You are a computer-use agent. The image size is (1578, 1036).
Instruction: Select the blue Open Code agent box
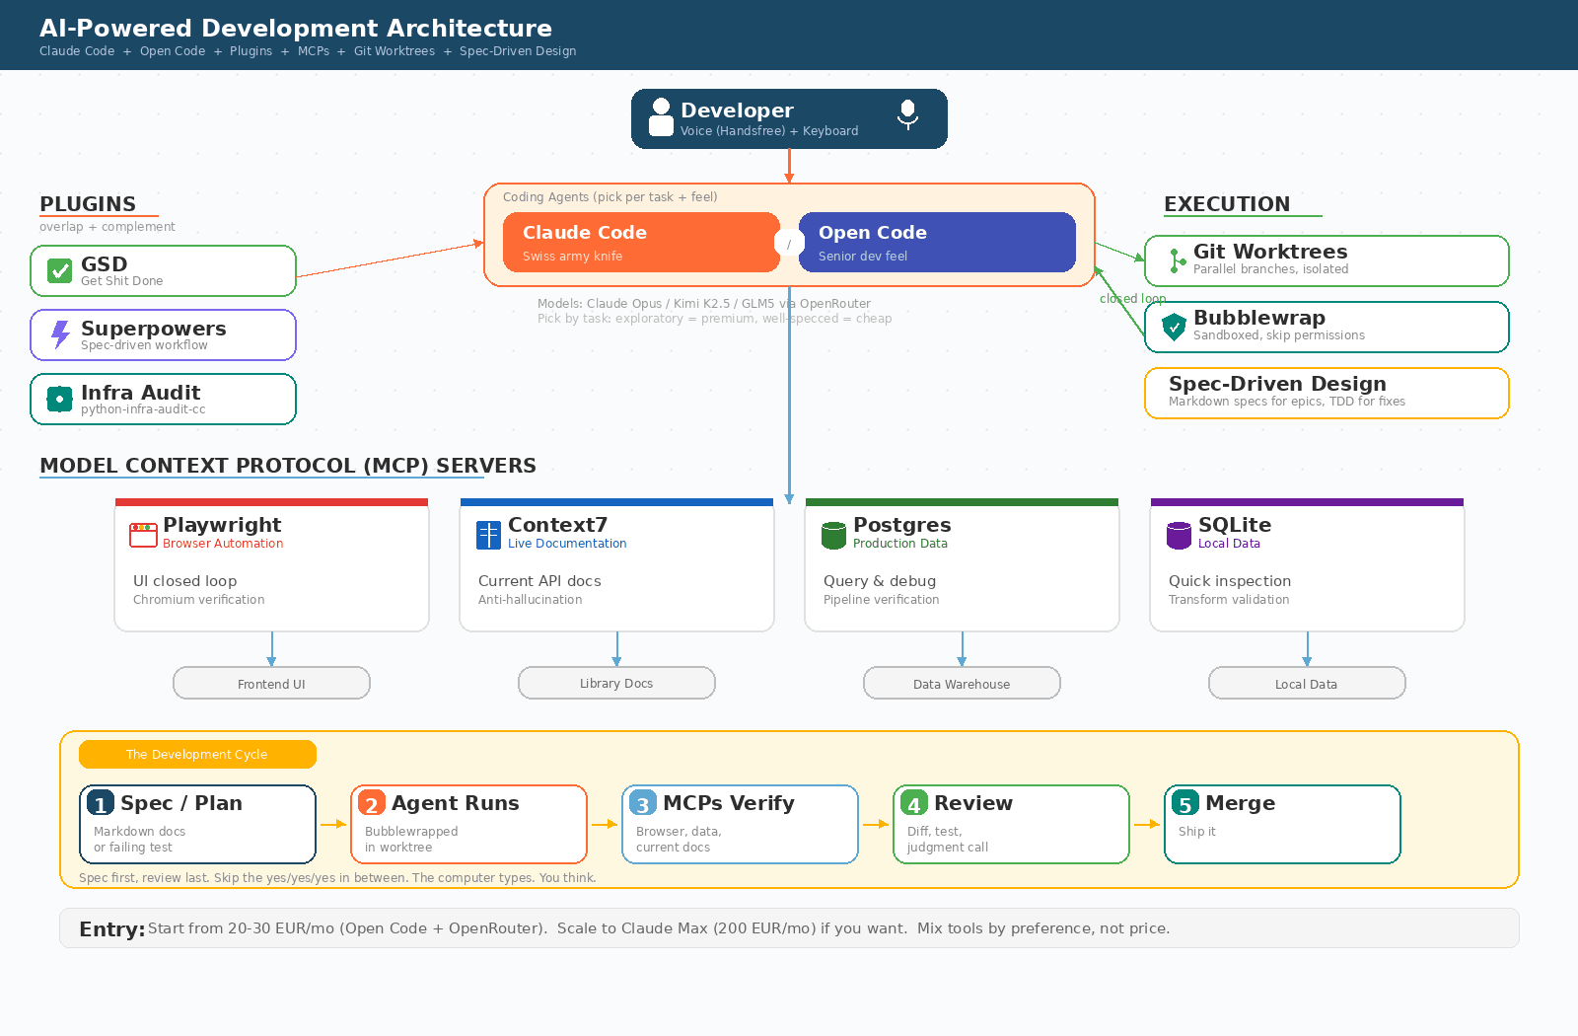coord(937,242)
